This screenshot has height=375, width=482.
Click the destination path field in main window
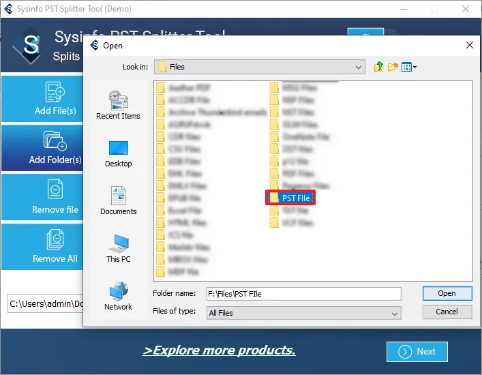(45, 303)
